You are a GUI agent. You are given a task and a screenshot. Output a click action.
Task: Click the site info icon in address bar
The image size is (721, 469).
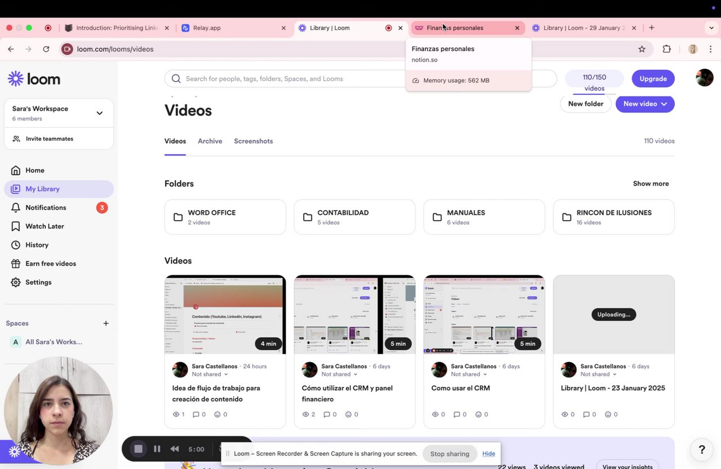[x=67, y=49]
